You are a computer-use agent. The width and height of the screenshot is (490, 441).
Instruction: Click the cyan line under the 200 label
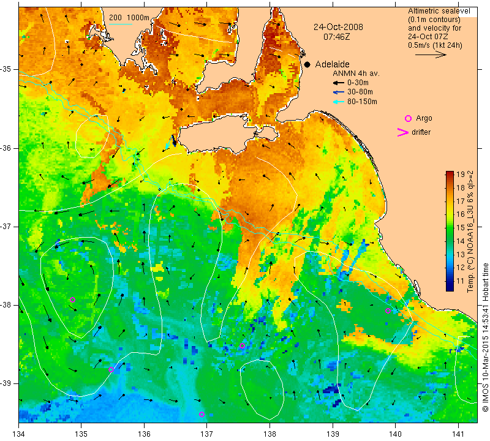click(121, 24)
